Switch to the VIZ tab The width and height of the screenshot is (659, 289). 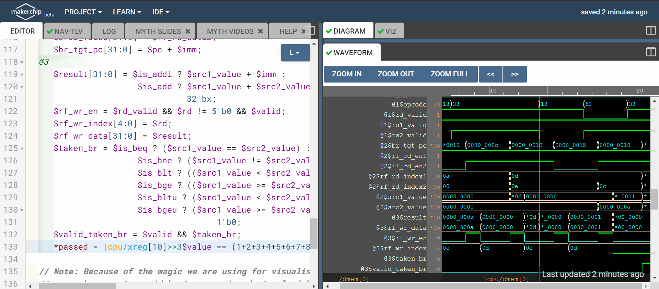pos(389,32)
